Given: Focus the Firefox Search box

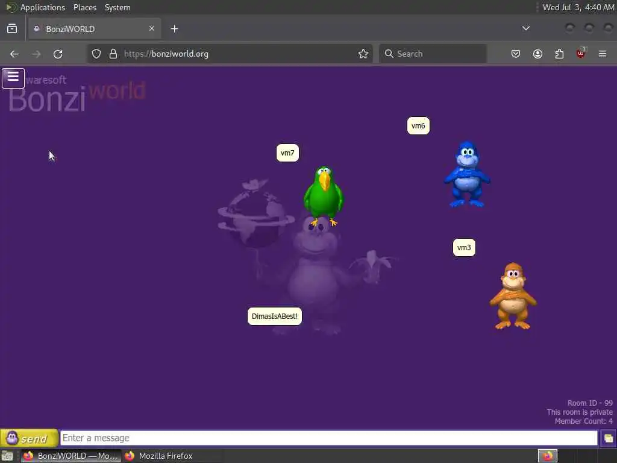Looking at the screenshot, I should tap(433, 54).
